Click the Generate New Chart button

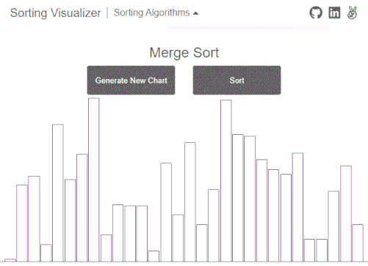point(131,80)
